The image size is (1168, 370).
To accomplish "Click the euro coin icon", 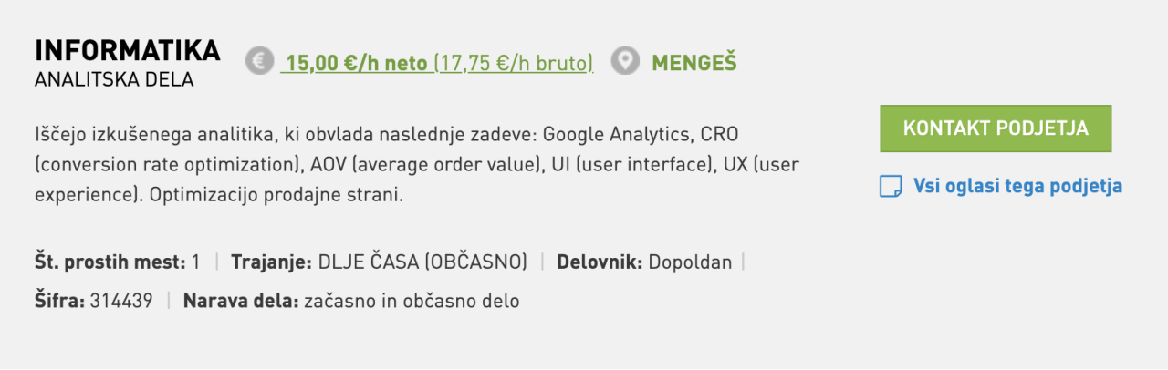I will tap(259, 62).
